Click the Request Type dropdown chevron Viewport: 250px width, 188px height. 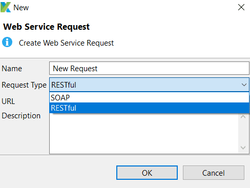click(x=244, y=85)
